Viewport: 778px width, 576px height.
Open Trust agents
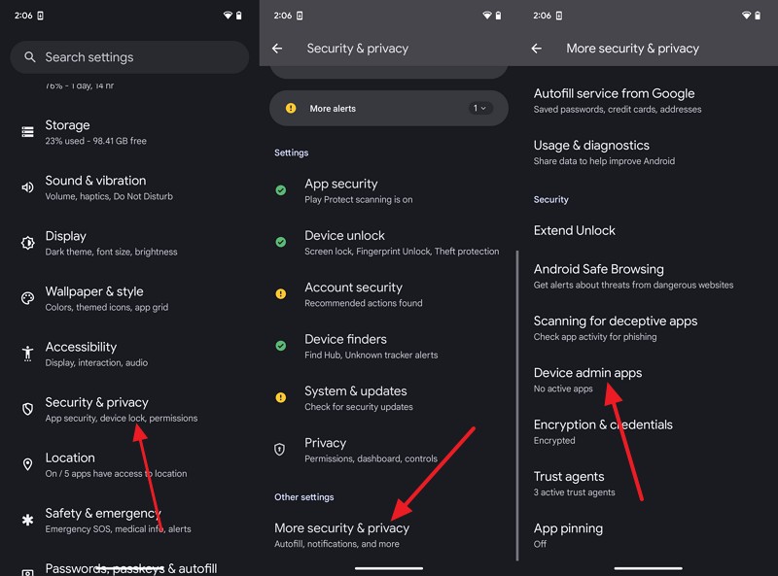click(x=648, y=484)
